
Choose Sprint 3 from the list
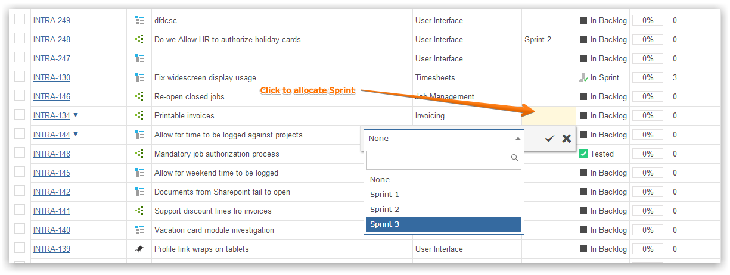[444, 224]
